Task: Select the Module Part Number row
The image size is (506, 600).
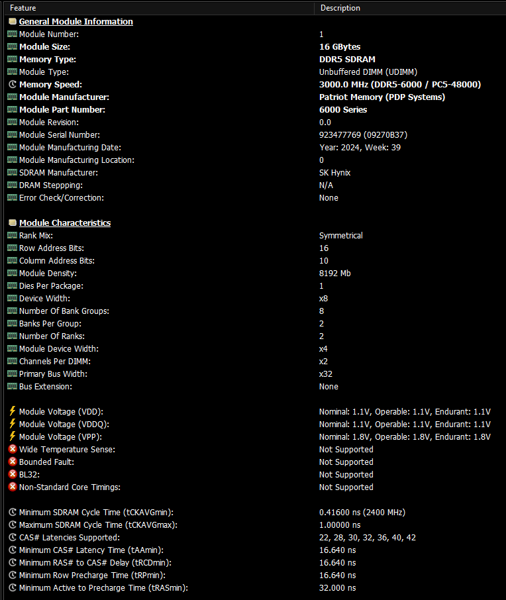Action: pos(253,109)
